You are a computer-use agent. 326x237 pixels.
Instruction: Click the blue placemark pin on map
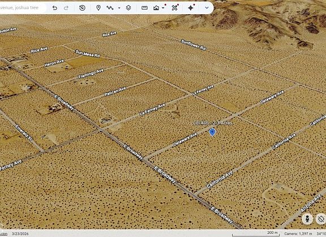(x=212, y=132)
